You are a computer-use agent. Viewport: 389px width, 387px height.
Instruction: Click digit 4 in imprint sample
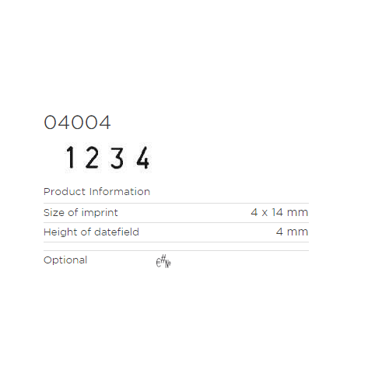pyautogui.click(x=143, y=158)
